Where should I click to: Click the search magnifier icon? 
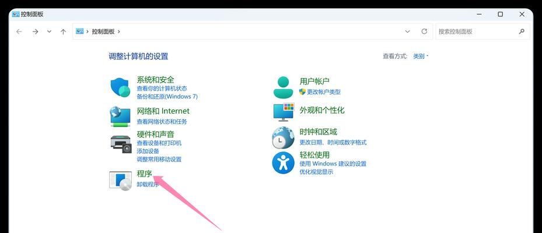522,31
